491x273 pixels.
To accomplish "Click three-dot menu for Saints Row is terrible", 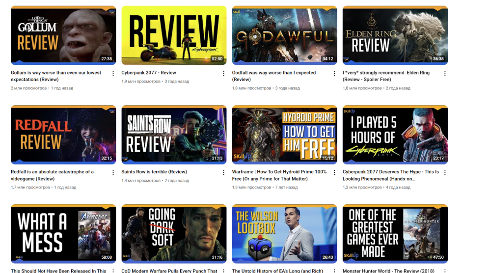I will pyautogui.click(x=224, y=173).
